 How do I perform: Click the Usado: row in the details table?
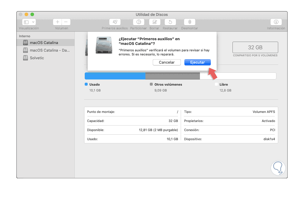(x=133, y=139)
